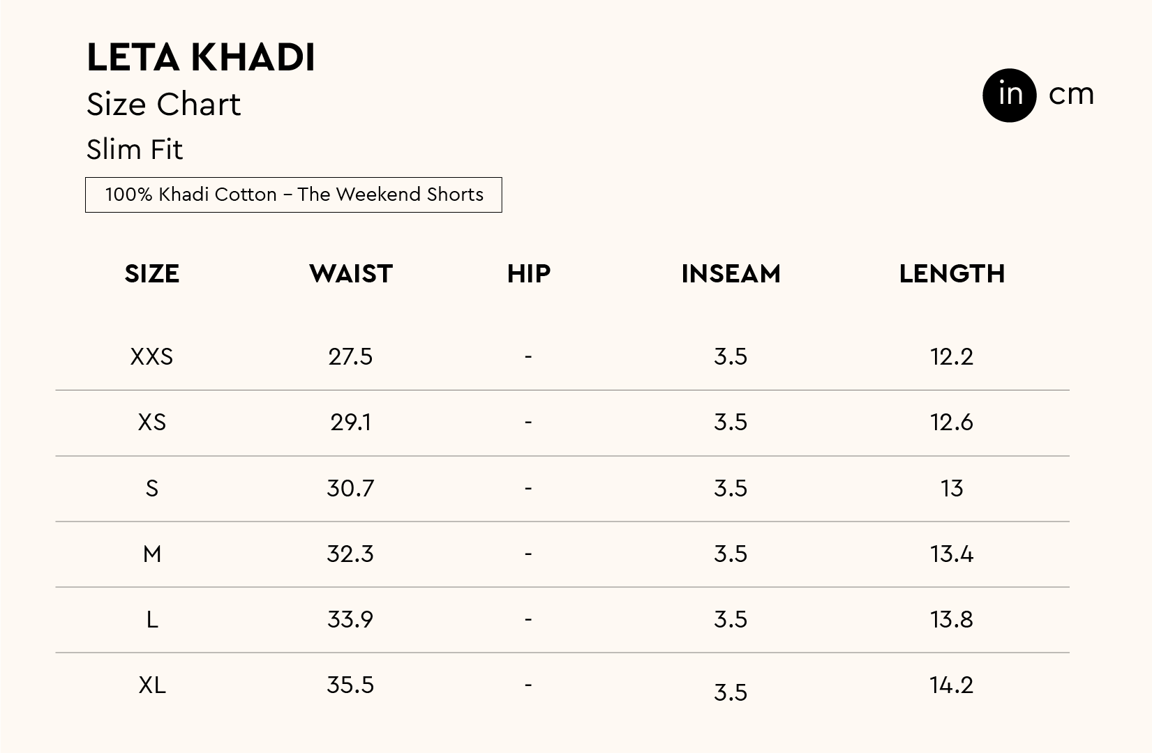Click the LENGTH column header
Image resolution: width=1152 pixels, height=753 pixels.
952,273
